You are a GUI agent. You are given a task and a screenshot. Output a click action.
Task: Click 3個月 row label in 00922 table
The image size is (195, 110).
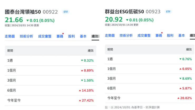point(12,80)
